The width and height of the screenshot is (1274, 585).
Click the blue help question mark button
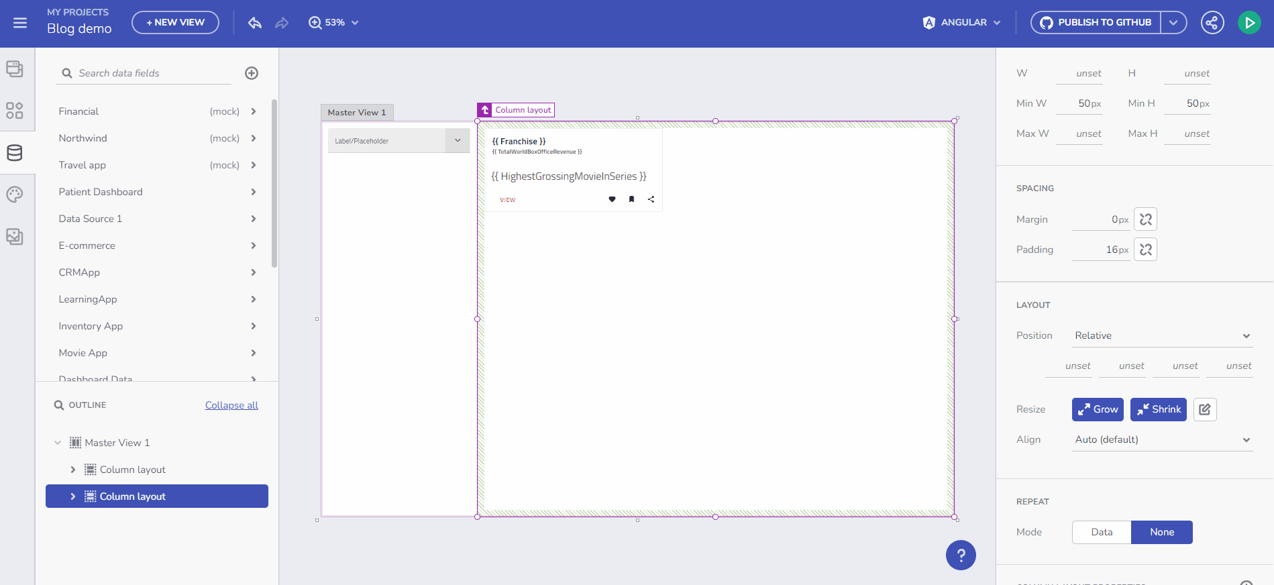[961, 555]
